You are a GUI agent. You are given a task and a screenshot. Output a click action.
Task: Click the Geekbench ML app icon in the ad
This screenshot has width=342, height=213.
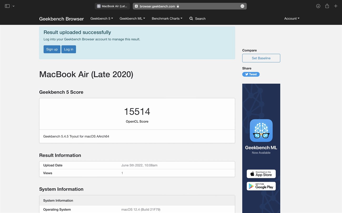[261, 130]
